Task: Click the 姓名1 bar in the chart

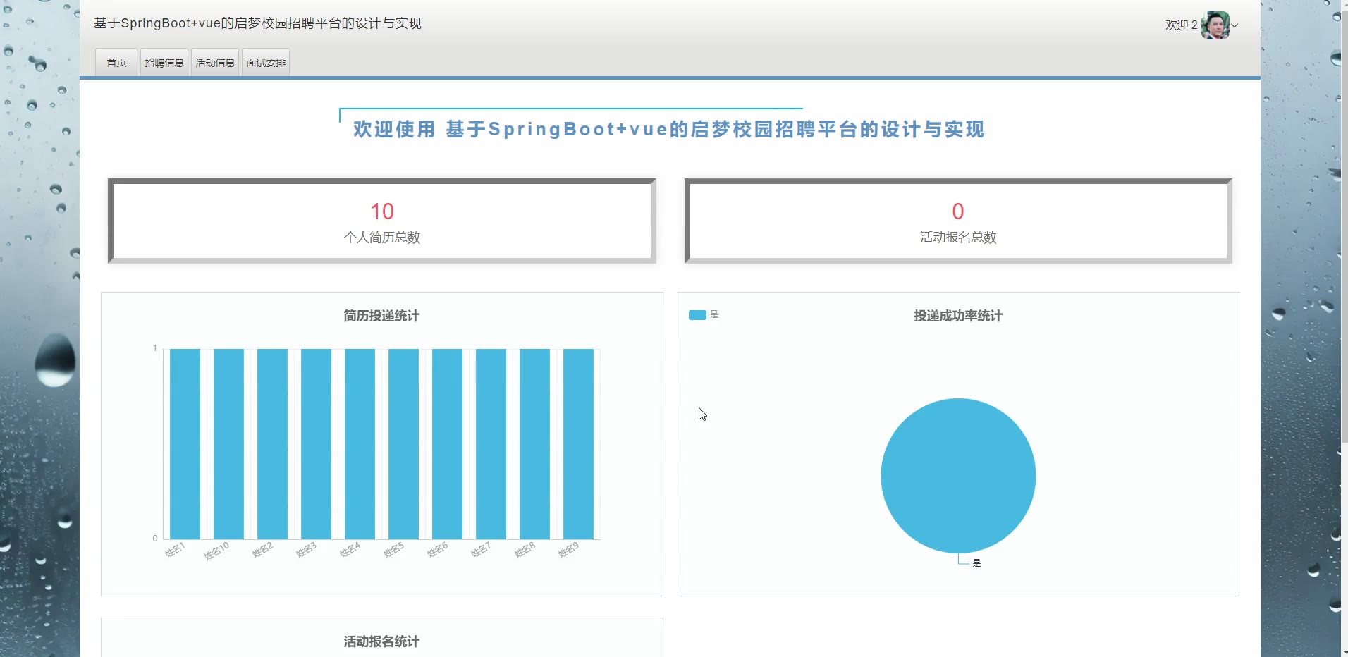Action: click(x=185, y=444)
